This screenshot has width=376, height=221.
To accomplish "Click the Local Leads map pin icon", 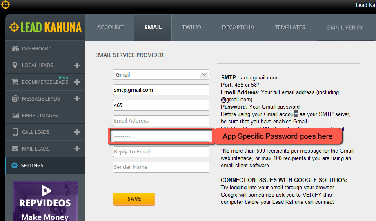I will [16, 66].
